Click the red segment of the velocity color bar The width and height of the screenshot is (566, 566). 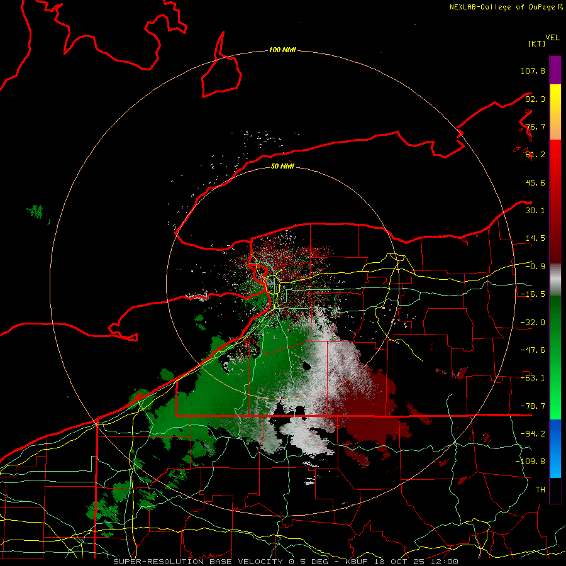click(x=555, y=201)
